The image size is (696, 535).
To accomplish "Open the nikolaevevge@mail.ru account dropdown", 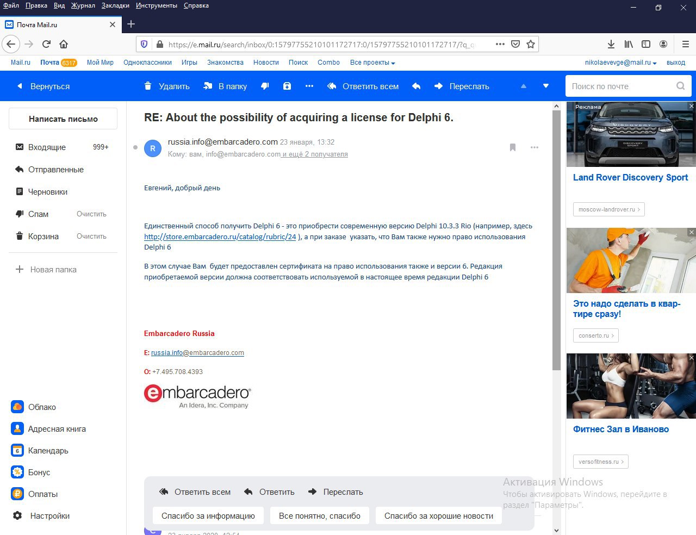I will [x=621, y=63].
